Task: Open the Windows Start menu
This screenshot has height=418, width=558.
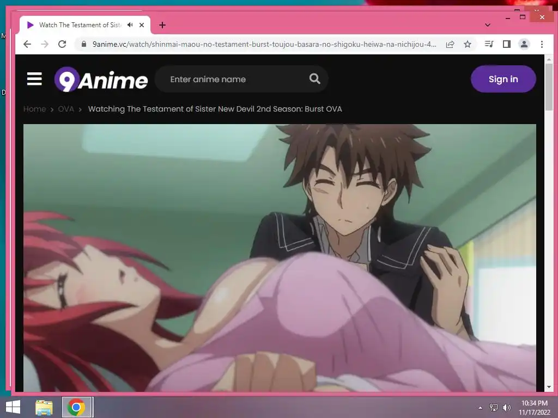Action: coord(13,407)
